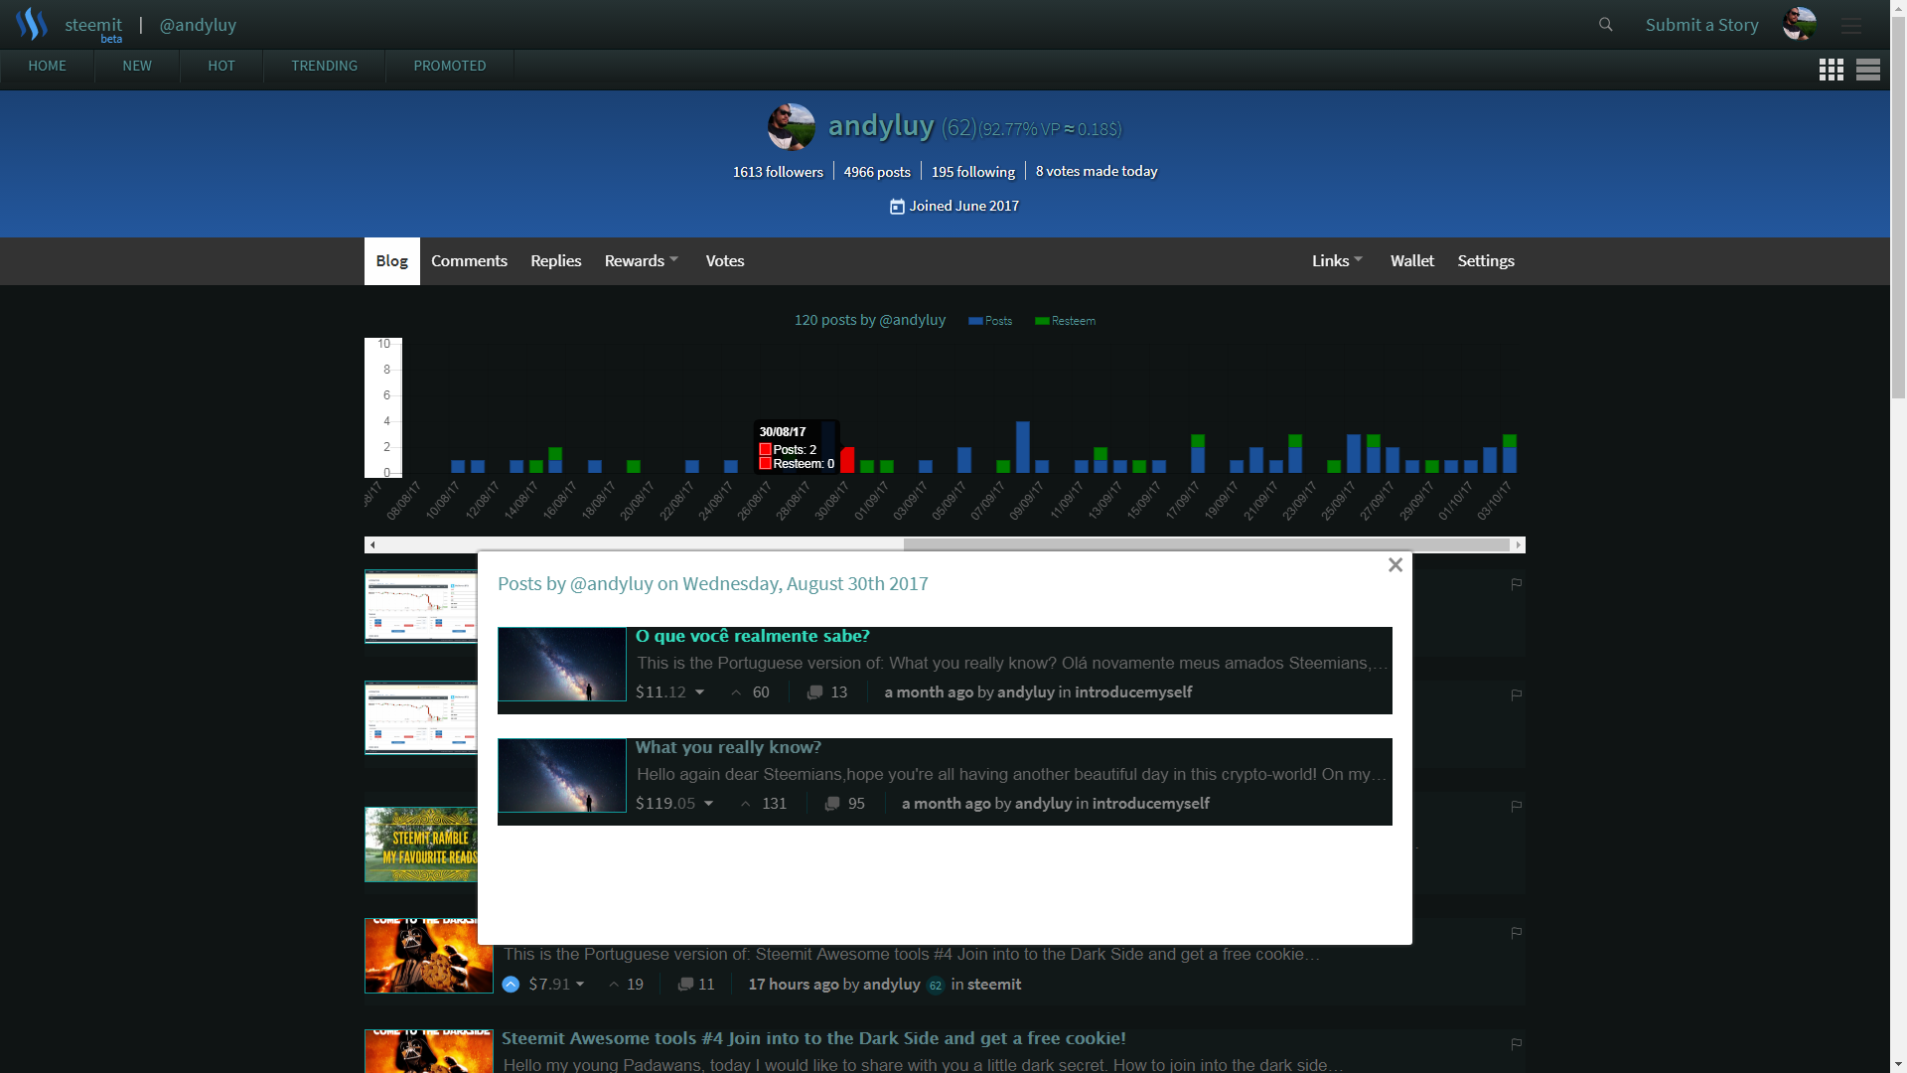This screenshot has height=1073, width=1907.
Task: Open the Steemit Ramble post thumbnail
Action: tap(421, 844)
